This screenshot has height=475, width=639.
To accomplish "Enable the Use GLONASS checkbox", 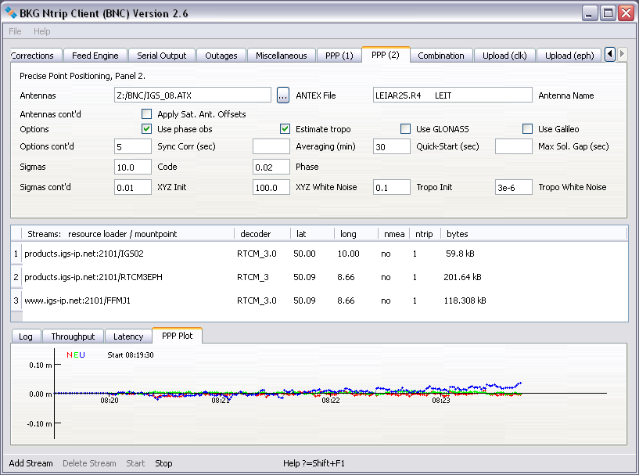I will tap(405, 129).
